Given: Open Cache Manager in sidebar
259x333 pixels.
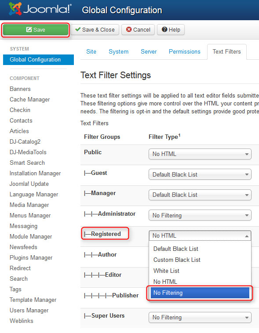Looking at the screenshot, I should tap(30, 100).
